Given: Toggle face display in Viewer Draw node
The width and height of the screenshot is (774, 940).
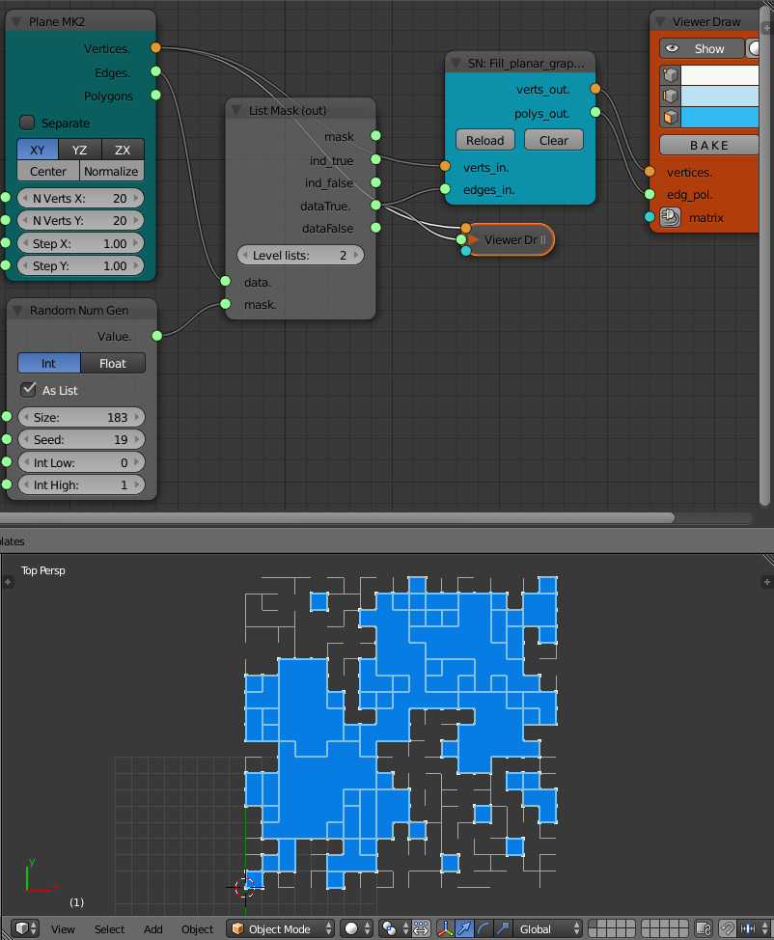Looking at the screenshot, I should (x=671, y=117).
